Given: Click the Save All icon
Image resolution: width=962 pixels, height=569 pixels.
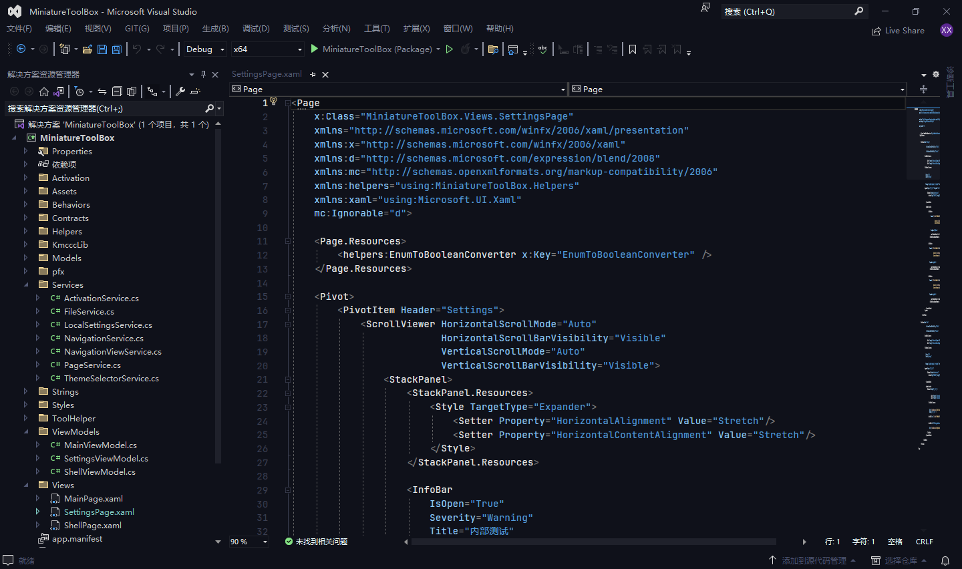Looking at the screenshot, I should (116, 49).
